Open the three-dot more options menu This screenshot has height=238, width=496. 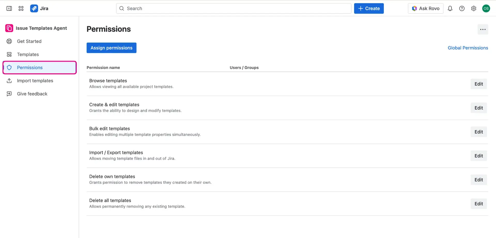(x=483, y=29)
